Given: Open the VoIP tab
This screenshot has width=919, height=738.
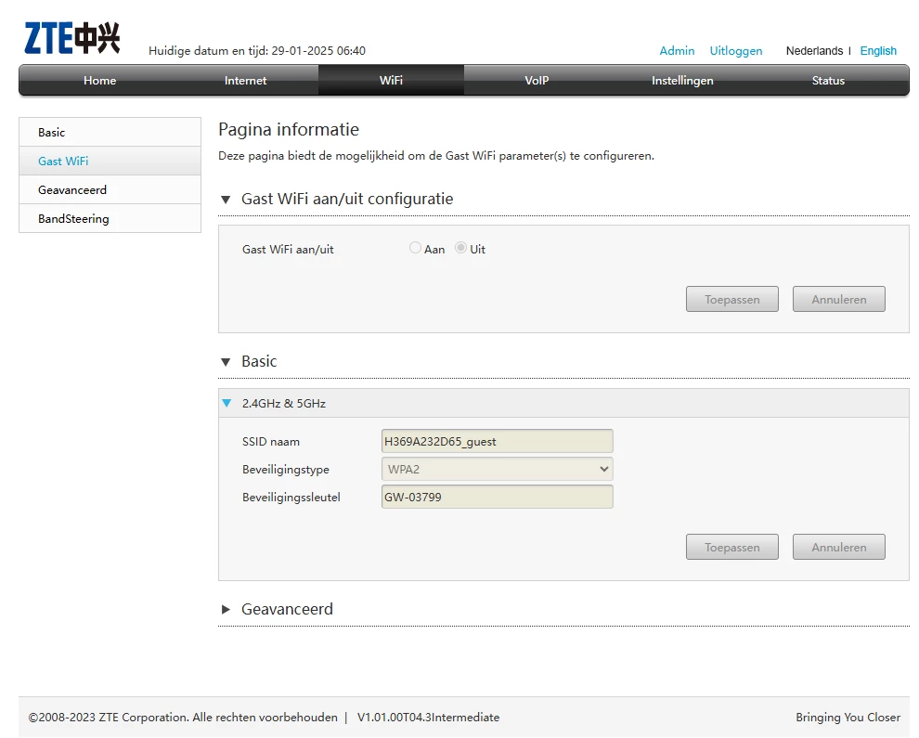Looking at the screenshot, I should coord(537,81).
